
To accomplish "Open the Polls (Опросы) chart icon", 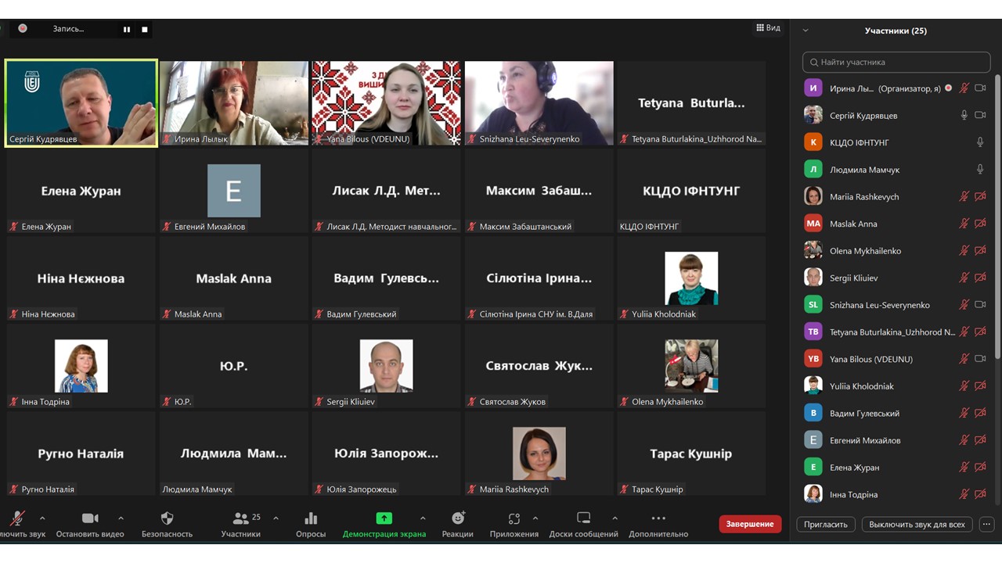I will 311,518.
